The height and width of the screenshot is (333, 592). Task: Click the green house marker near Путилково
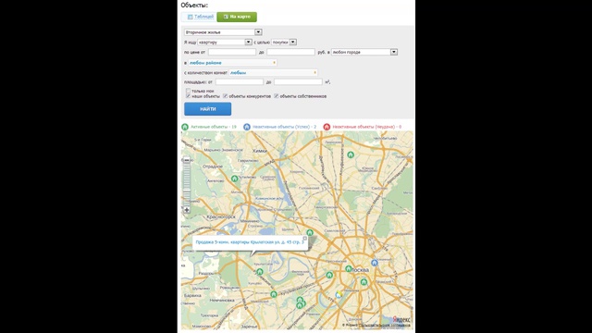point(234,179)
